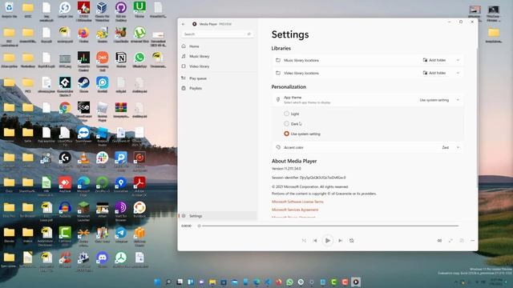Open Video library in the sidebar

(217, 66)
